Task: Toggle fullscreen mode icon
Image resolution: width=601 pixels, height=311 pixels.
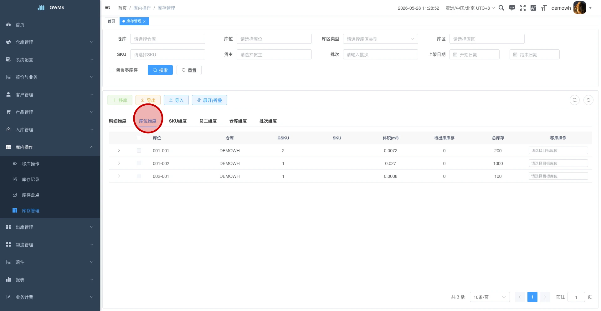Action: (x=523, y=8)
